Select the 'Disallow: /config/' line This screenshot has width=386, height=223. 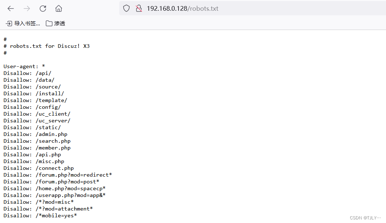click(32, 107)
